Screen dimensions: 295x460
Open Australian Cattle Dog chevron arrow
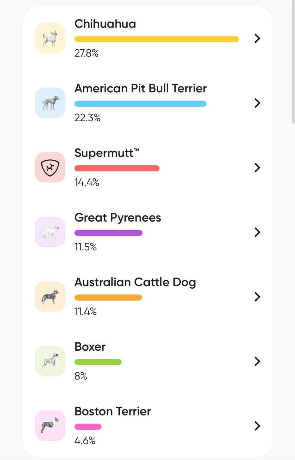pos(257,297)
